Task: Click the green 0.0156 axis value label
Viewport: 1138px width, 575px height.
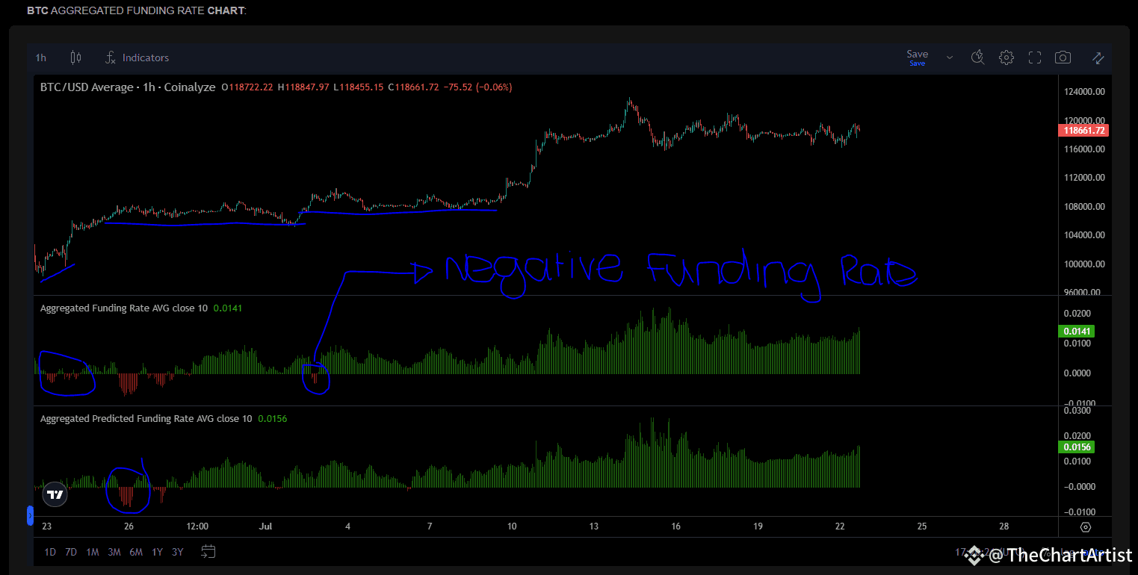Action: pos(1075,447)
